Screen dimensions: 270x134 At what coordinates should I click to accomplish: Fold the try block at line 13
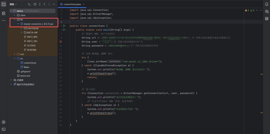(67, 58)
